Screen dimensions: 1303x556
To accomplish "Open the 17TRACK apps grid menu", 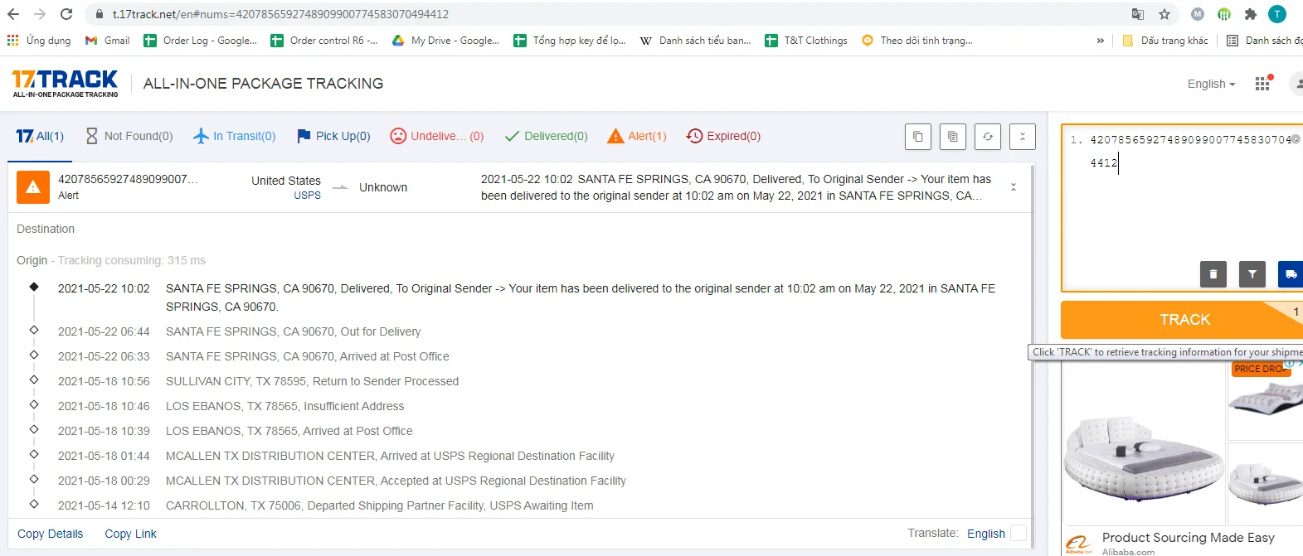I will 1262,84.
